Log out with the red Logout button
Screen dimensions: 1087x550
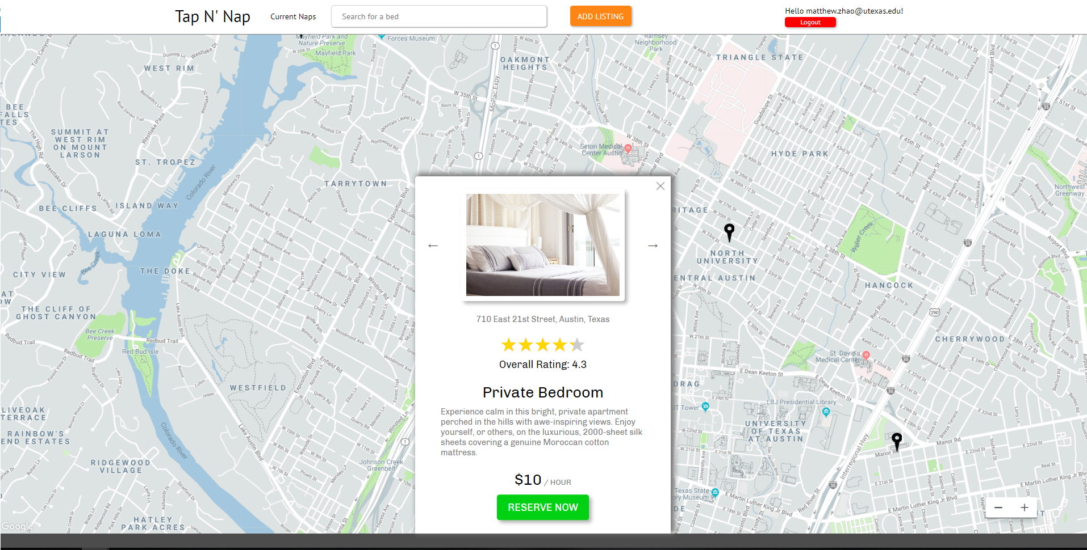810,22
